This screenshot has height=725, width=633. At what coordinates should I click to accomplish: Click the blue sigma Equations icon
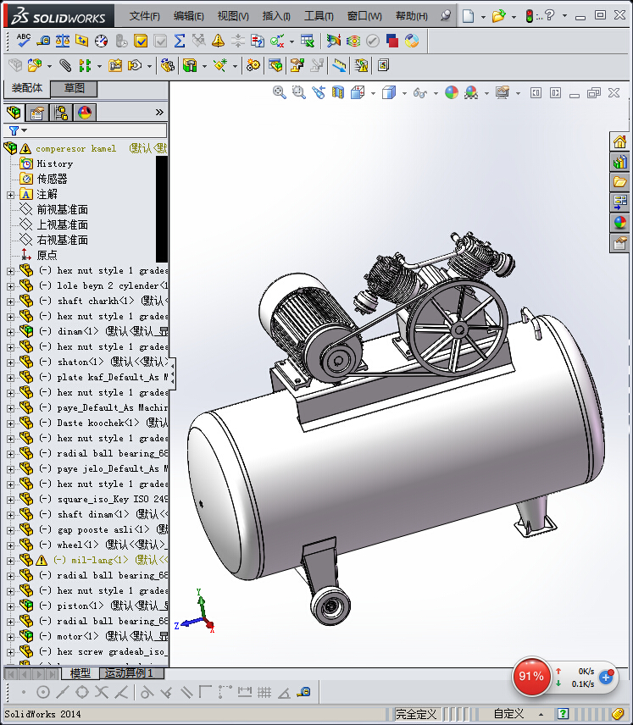pos(180,41)
